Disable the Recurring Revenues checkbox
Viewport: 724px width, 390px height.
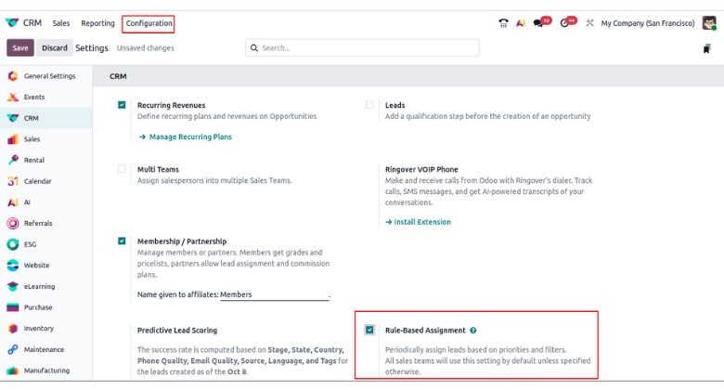tap(123, 105)
